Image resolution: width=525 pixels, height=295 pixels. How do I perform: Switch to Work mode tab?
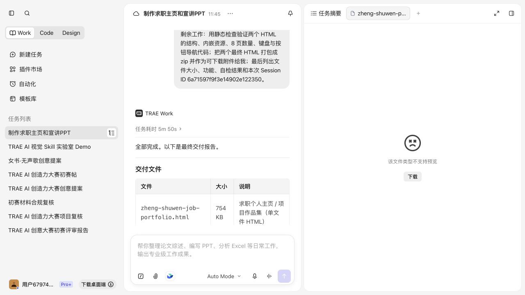pyautogui.click(x=20, y=33)
